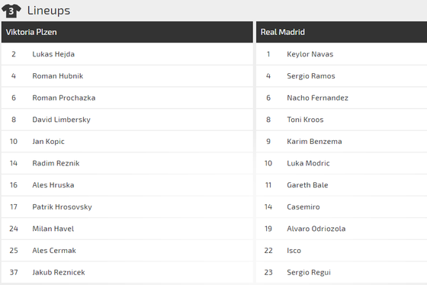Click Patrik Hrosovsky in the lineup
The width and height of the screenshot is (427, 285).
click(x=62, y=207)
